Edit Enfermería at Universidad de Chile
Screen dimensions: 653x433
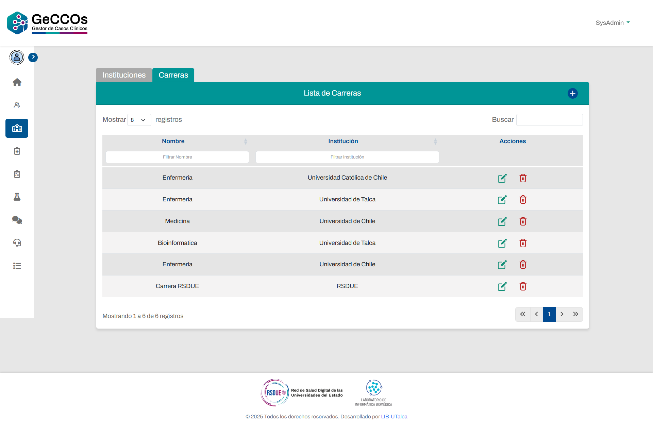[x=502, y=265]
